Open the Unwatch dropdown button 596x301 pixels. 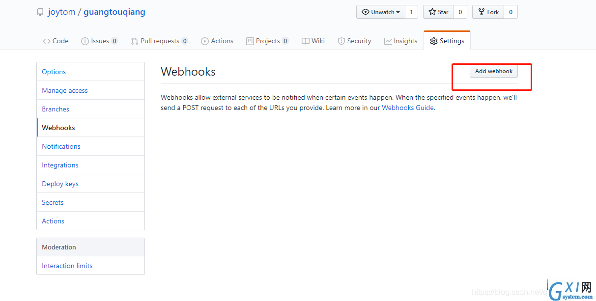tap(381, 12)
